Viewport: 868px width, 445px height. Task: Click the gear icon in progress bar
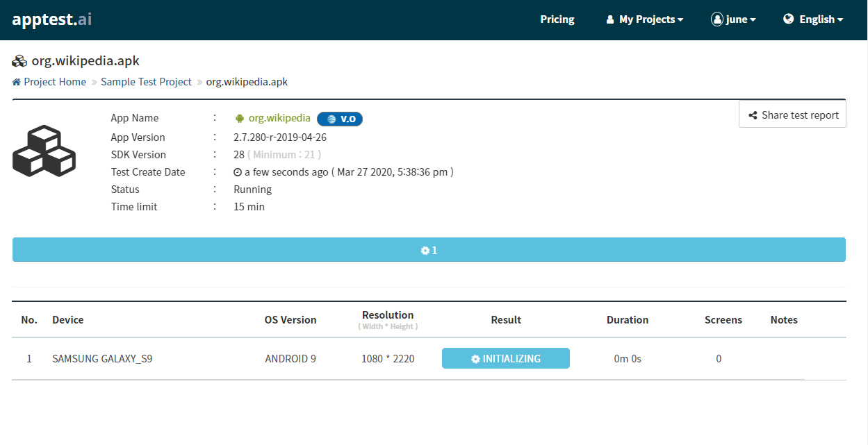pyautogui.click(x=425, y=251)
